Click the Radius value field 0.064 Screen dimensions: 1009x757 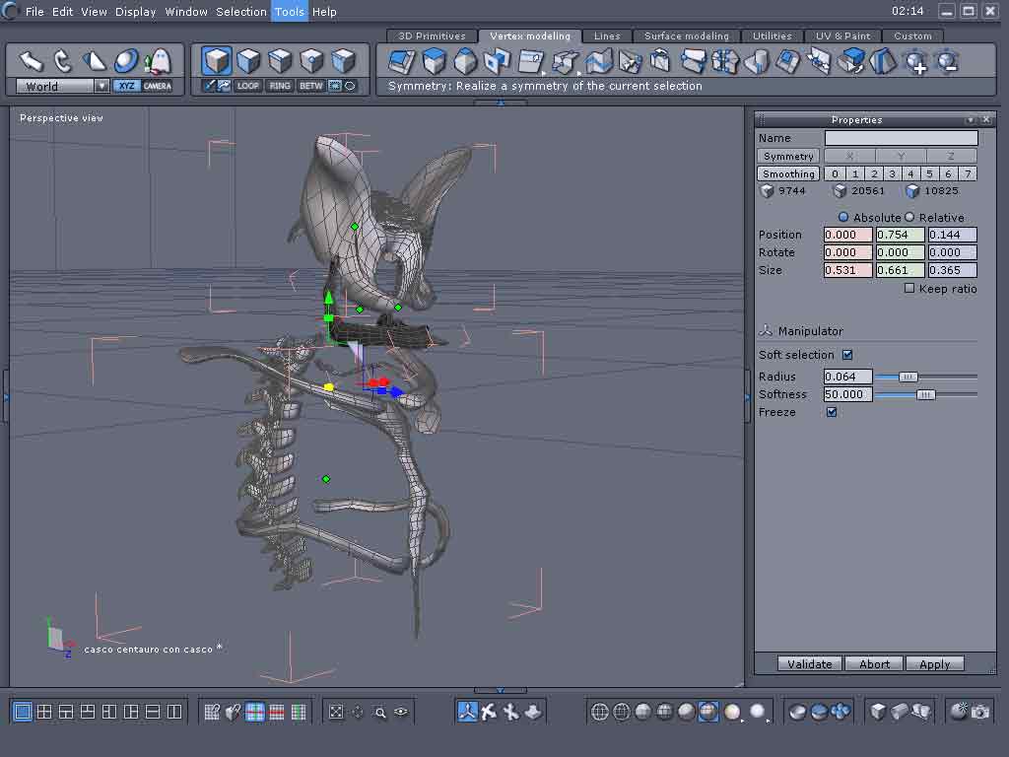tap(848, 377)
